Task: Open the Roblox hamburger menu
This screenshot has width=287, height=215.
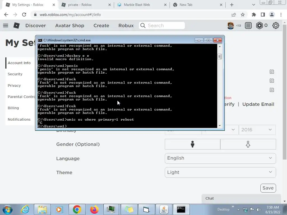Action: point(6,25)
